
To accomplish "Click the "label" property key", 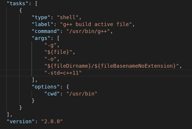I will (43, 24).
